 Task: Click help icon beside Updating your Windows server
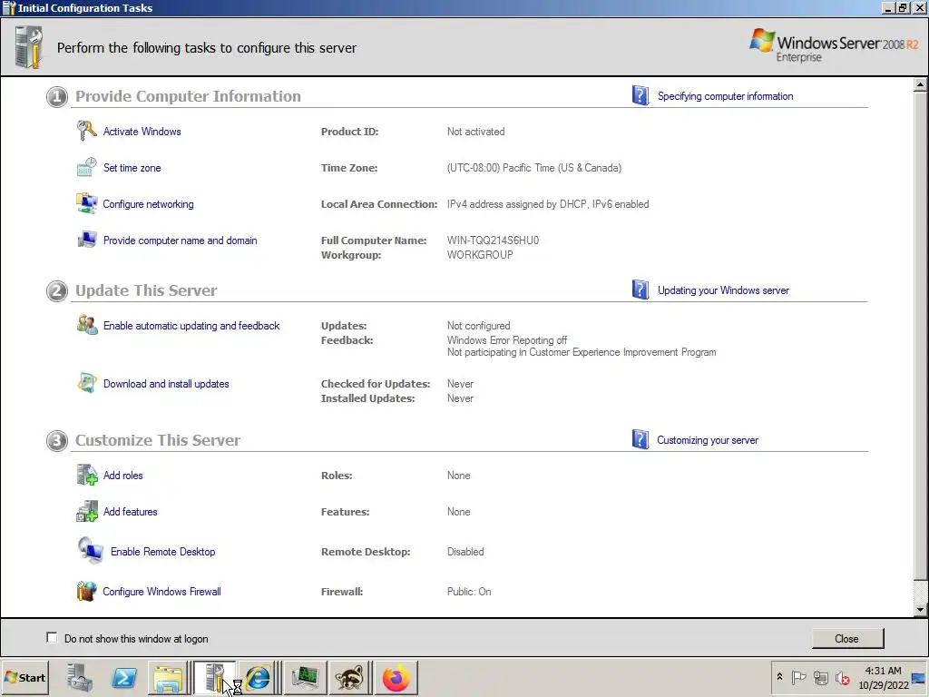click(640, 290)
